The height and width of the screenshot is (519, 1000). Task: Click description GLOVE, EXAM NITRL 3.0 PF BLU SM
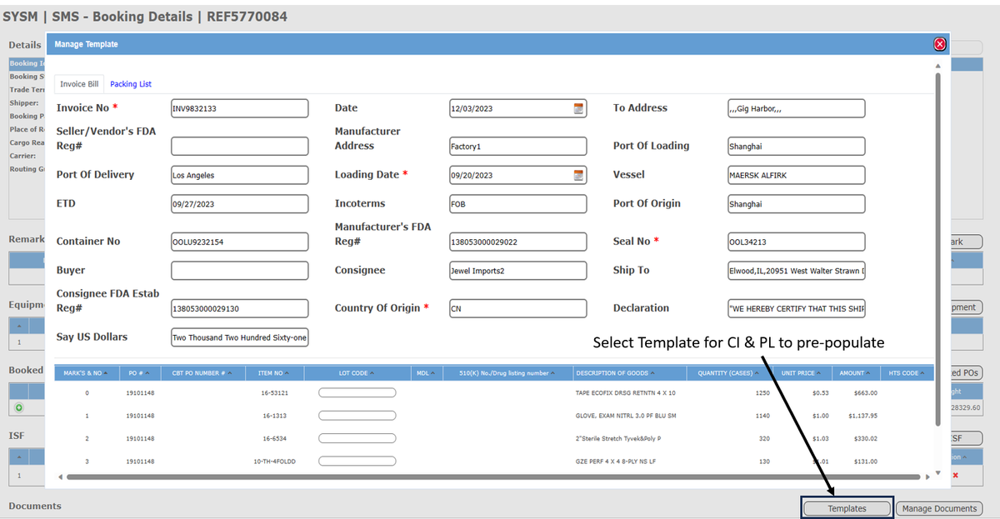[x=626, y=415]
